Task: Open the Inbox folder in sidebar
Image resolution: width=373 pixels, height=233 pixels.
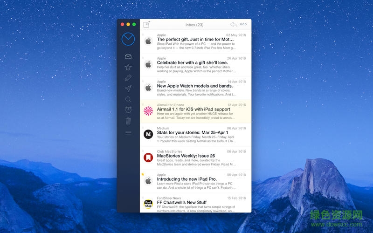Action: [x=128, y=56]
